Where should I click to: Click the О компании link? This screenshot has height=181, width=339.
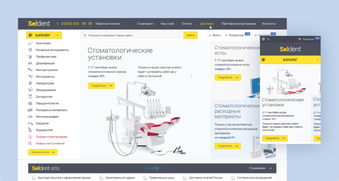(x=261, y=168)
